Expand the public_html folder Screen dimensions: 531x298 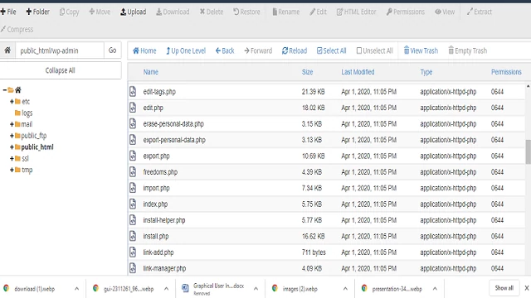(12, 147)
